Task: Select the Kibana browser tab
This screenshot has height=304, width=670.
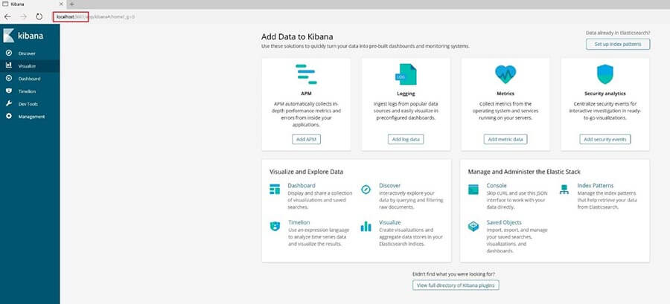Action: (x=33, y=4)
